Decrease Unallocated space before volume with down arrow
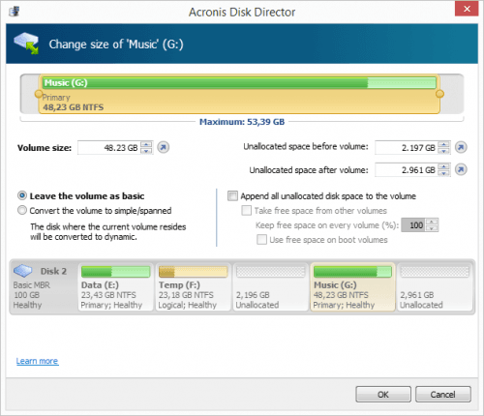The image size is (484, 416). (444, 151)
